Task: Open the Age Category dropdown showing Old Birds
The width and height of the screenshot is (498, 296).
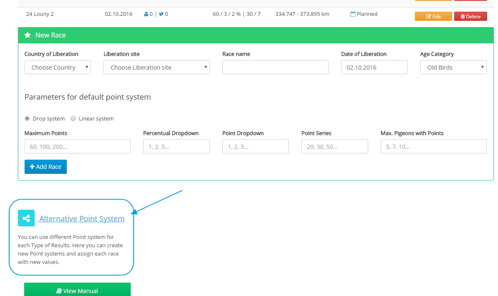Action: tap(453, 68)
